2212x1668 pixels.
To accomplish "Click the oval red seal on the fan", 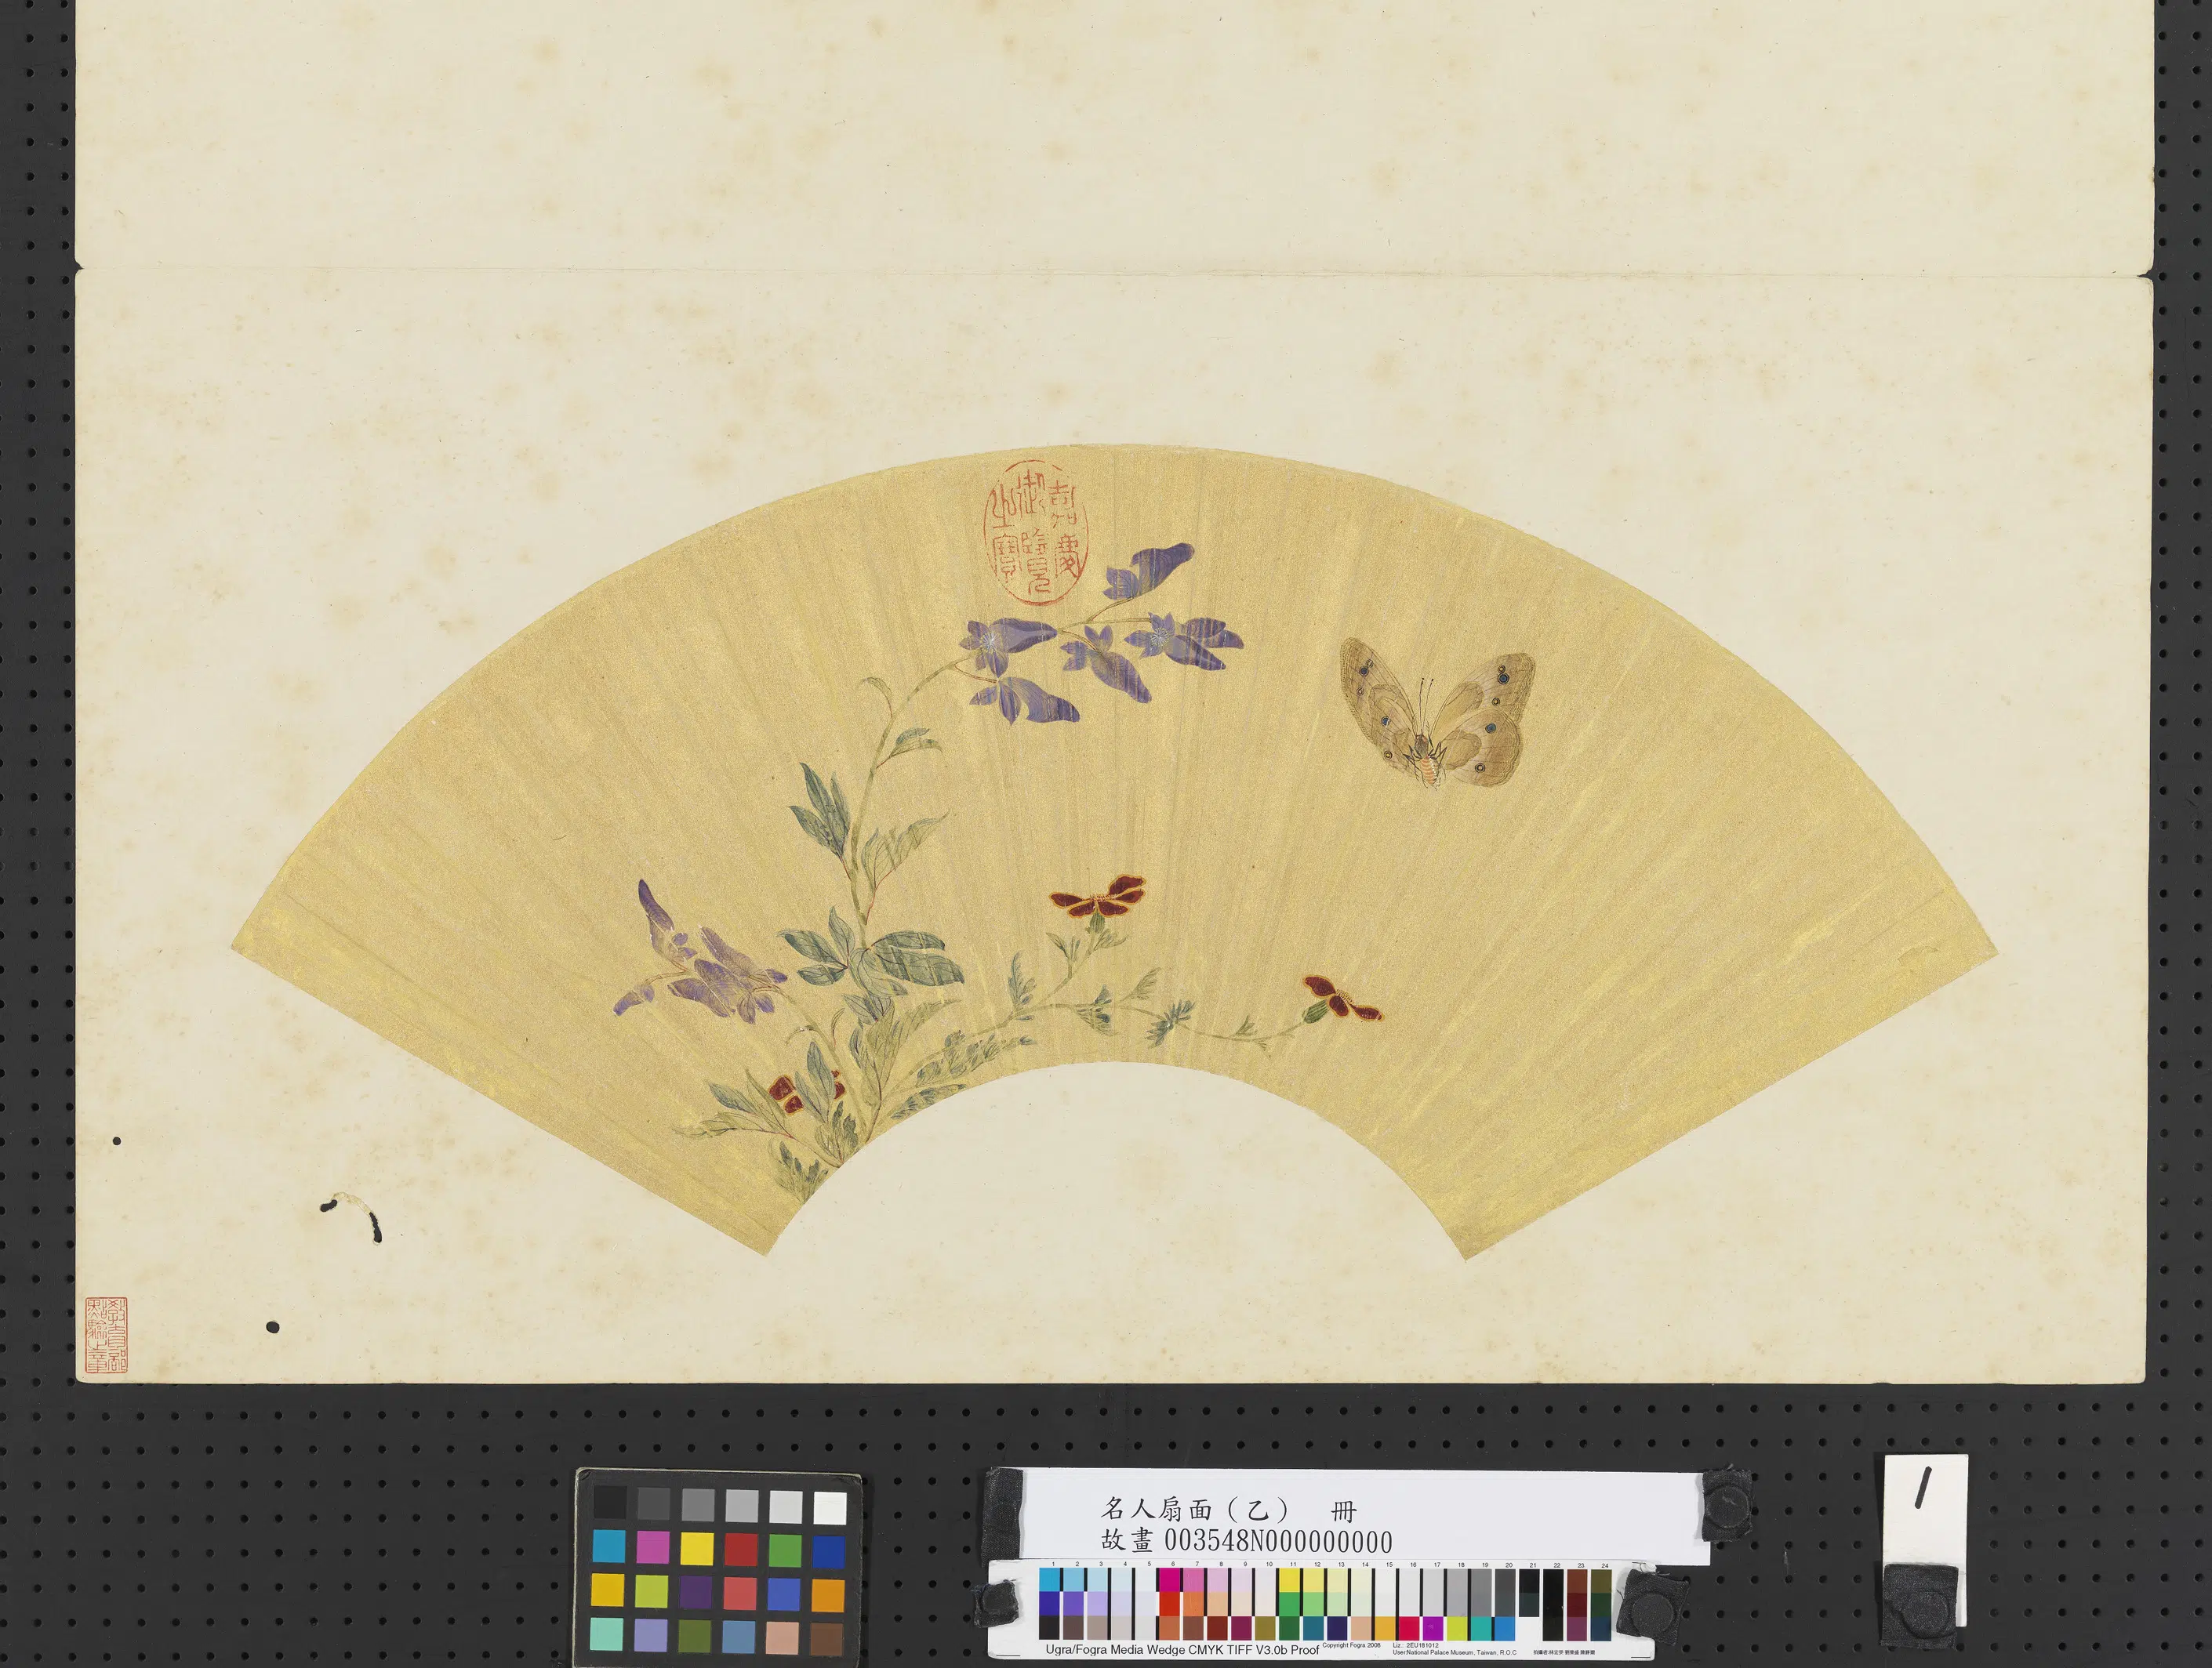I will point(1034,533).
